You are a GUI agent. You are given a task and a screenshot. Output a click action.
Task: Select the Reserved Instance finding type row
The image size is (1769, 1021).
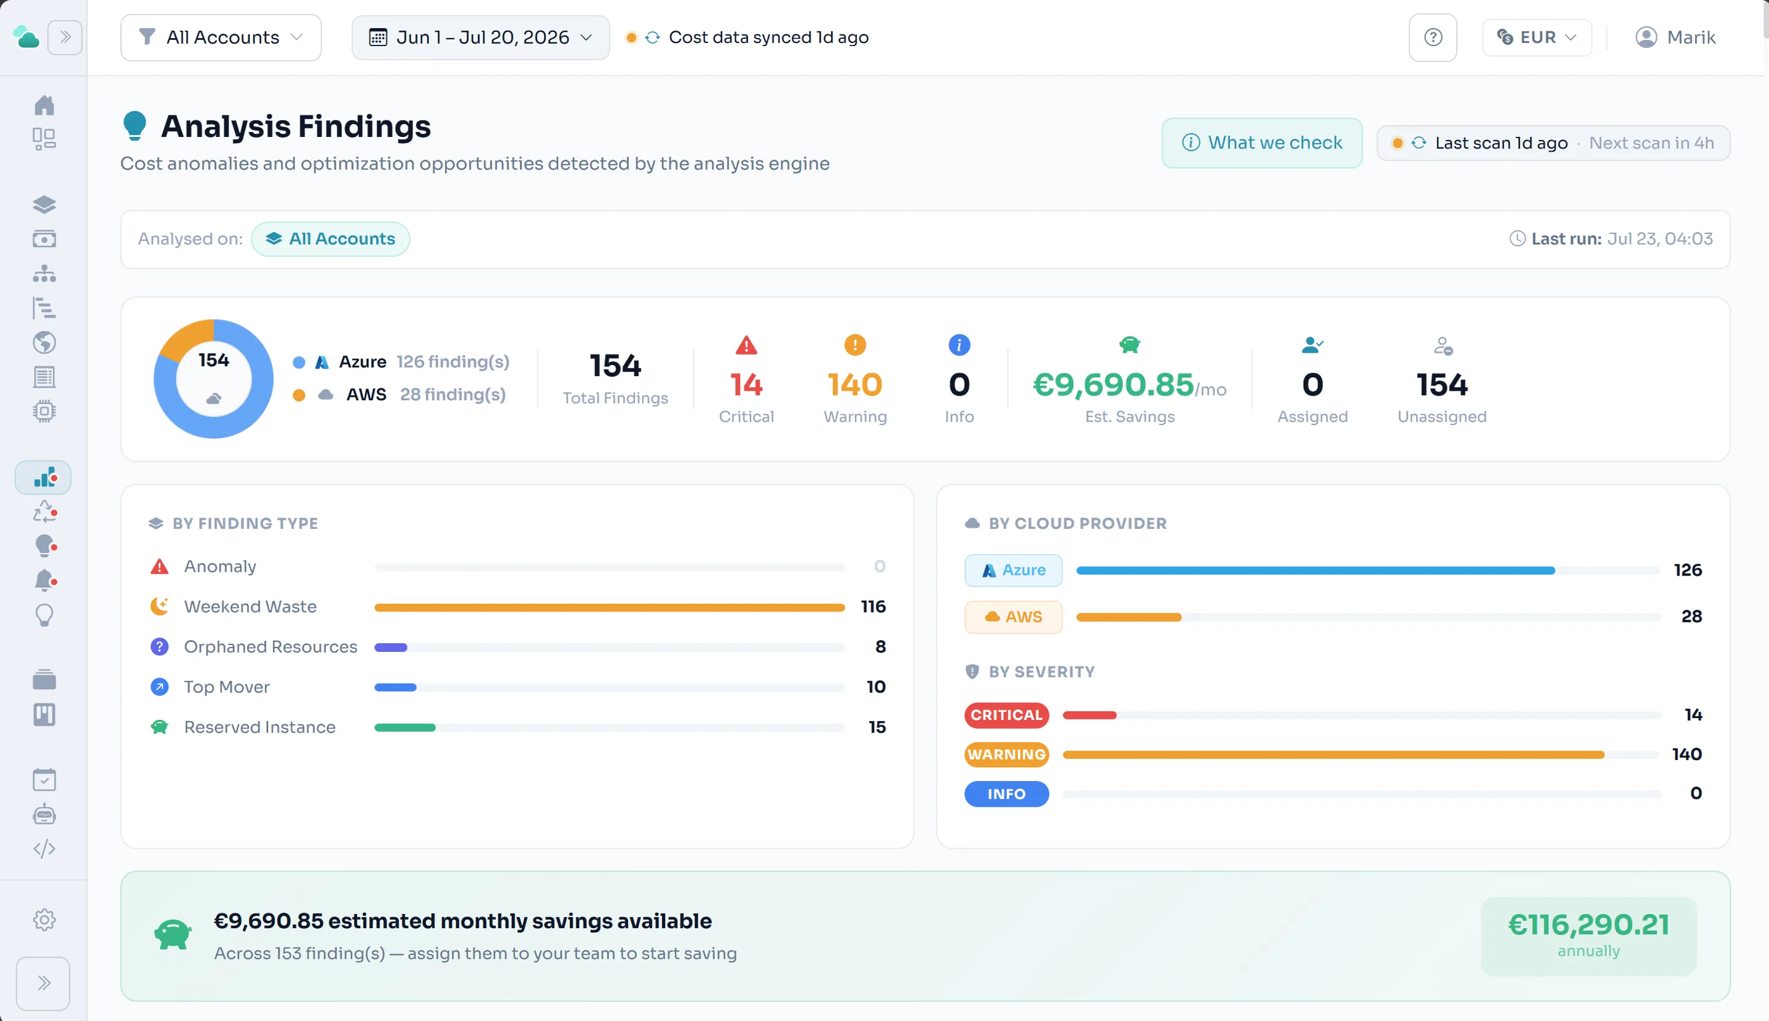518,727
